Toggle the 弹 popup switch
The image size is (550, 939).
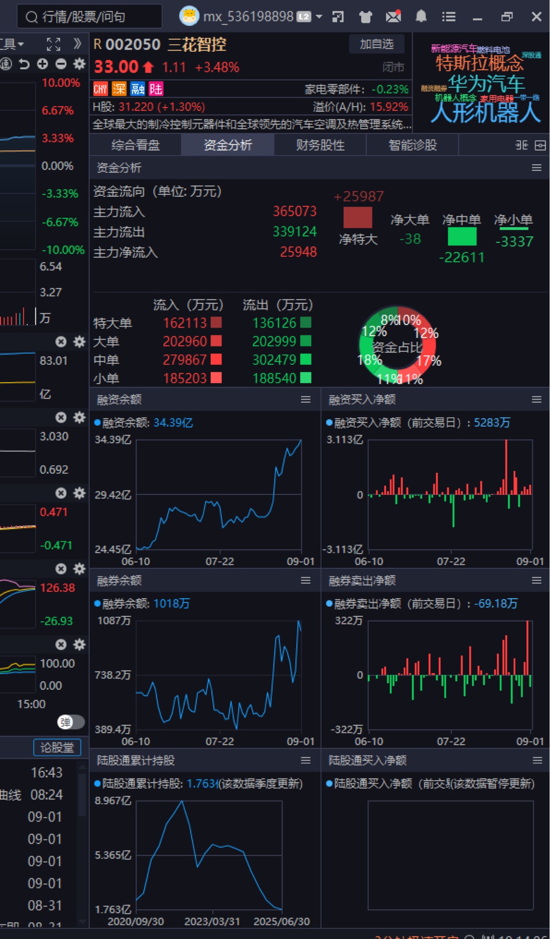tap(70, 722)
